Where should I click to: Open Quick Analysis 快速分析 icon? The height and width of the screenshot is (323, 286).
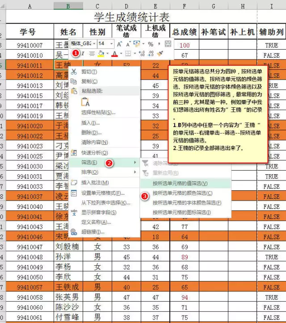tap(74, 153)
